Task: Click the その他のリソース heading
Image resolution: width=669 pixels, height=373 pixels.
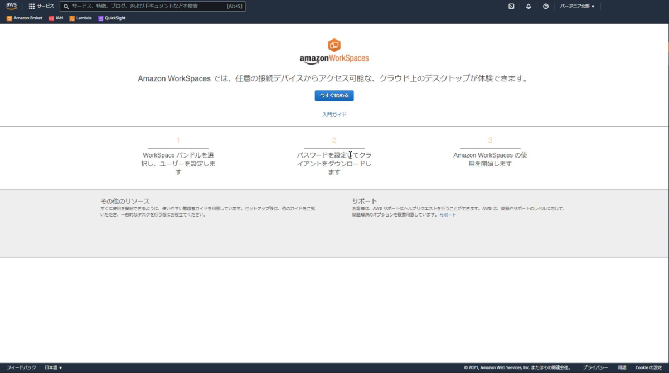Action: (125, 201)
